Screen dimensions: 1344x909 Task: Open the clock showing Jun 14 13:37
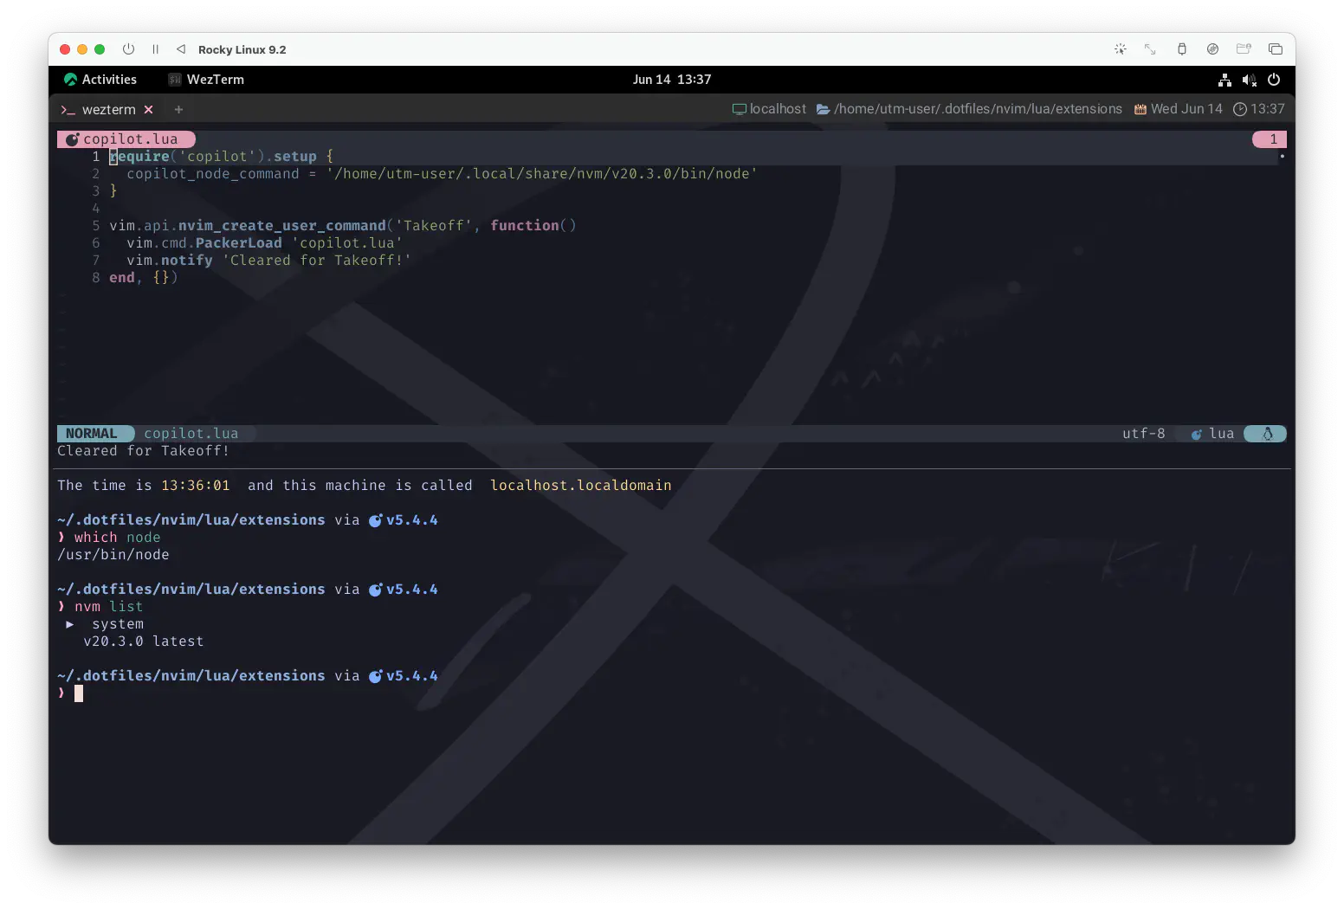tap(672, 80)
